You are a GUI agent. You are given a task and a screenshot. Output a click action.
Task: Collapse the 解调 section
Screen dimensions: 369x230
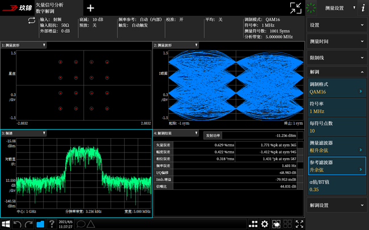(337, 72)
